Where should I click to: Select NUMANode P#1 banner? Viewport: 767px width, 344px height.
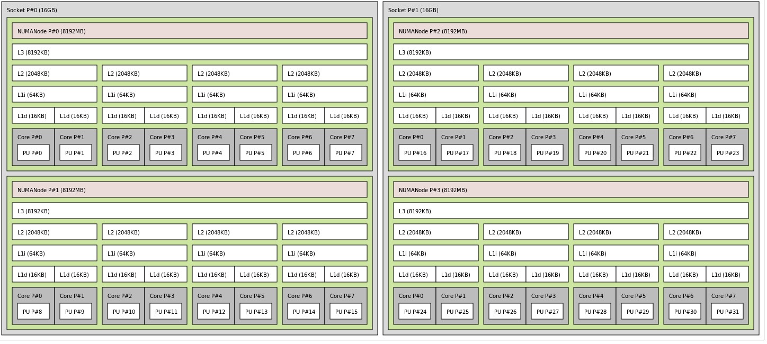tap(189, 189)
